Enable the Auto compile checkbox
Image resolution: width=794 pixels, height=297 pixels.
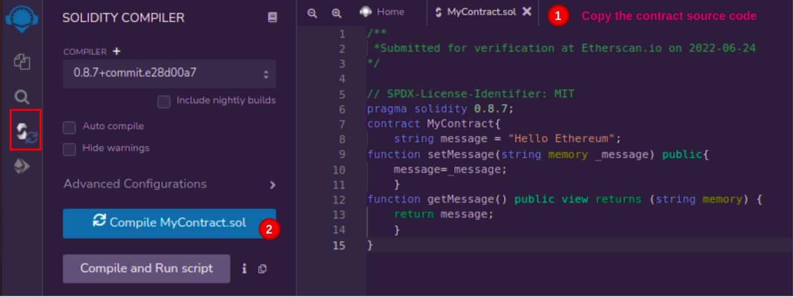point(69,127)
